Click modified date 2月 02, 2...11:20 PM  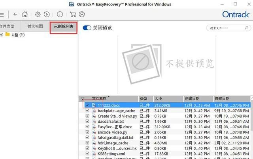click(x=232, y=143)
